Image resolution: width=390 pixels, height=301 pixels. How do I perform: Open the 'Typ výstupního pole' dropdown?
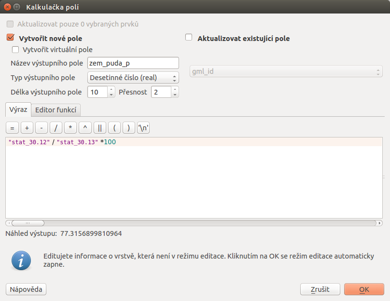(x=133, y=78)
